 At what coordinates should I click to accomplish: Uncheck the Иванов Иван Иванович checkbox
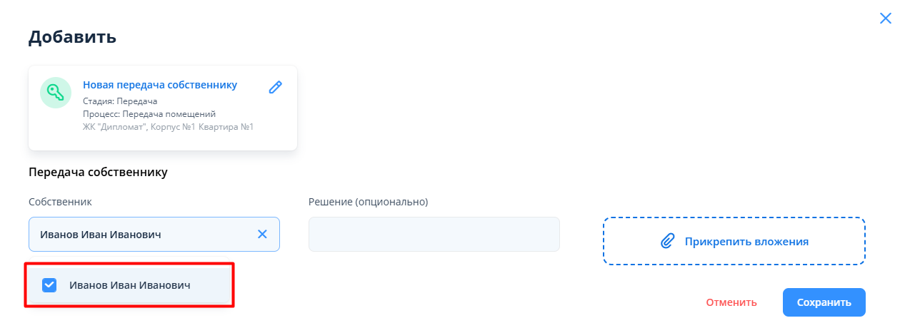tap(49, 285)
